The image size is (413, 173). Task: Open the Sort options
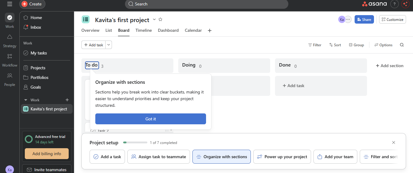click(335, 45)
